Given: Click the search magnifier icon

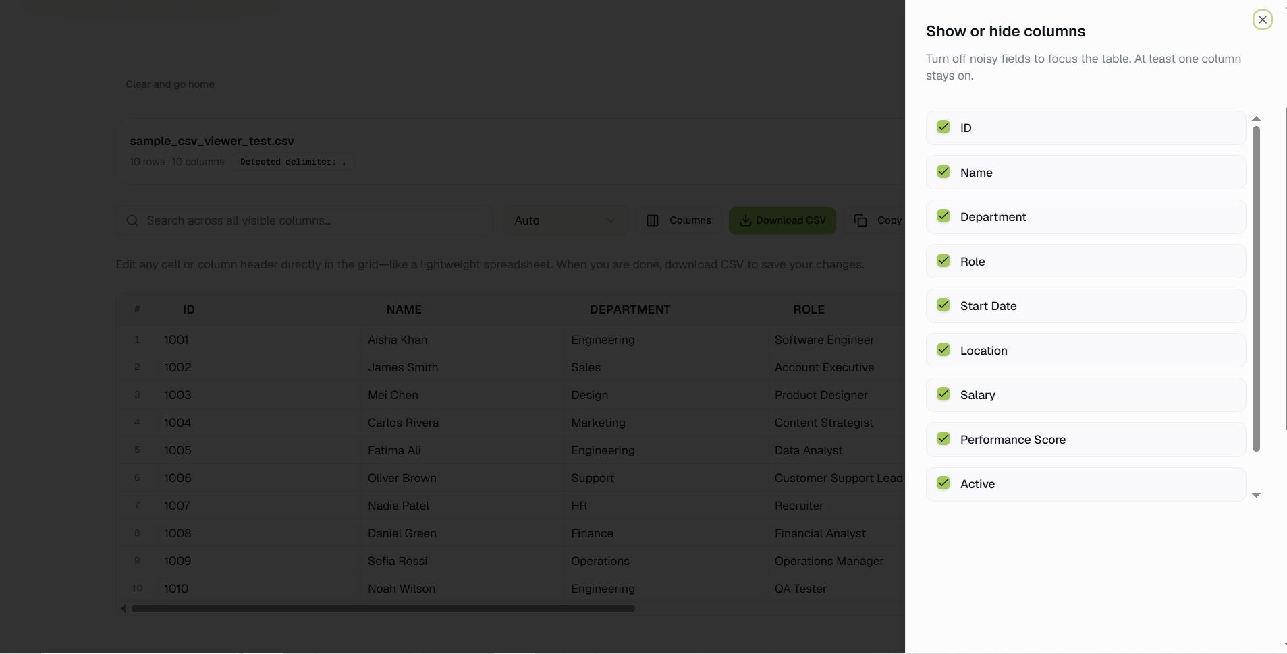Looking at the screenshot, I should click(x=132, y=220).
